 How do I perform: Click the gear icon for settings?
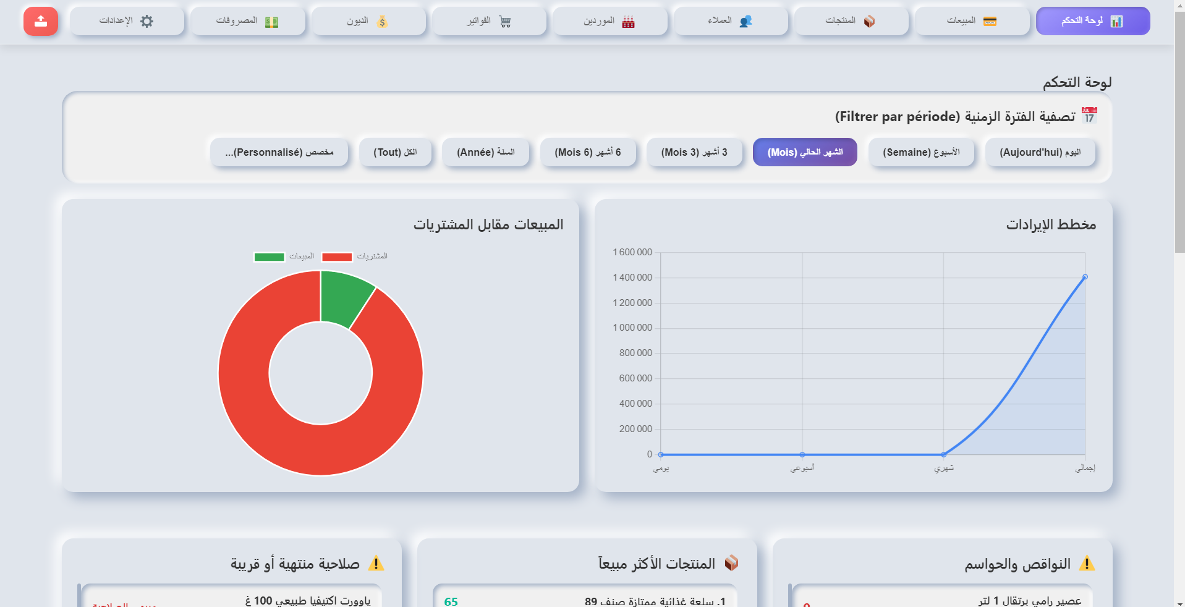click(147, 21)
